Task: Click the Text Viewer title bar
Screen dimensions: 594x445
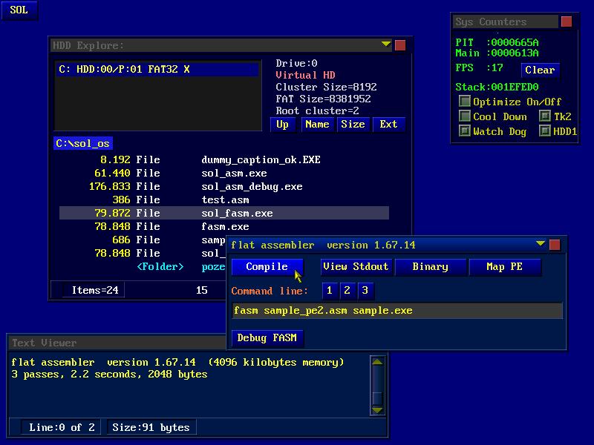Action: click(117, 343)
